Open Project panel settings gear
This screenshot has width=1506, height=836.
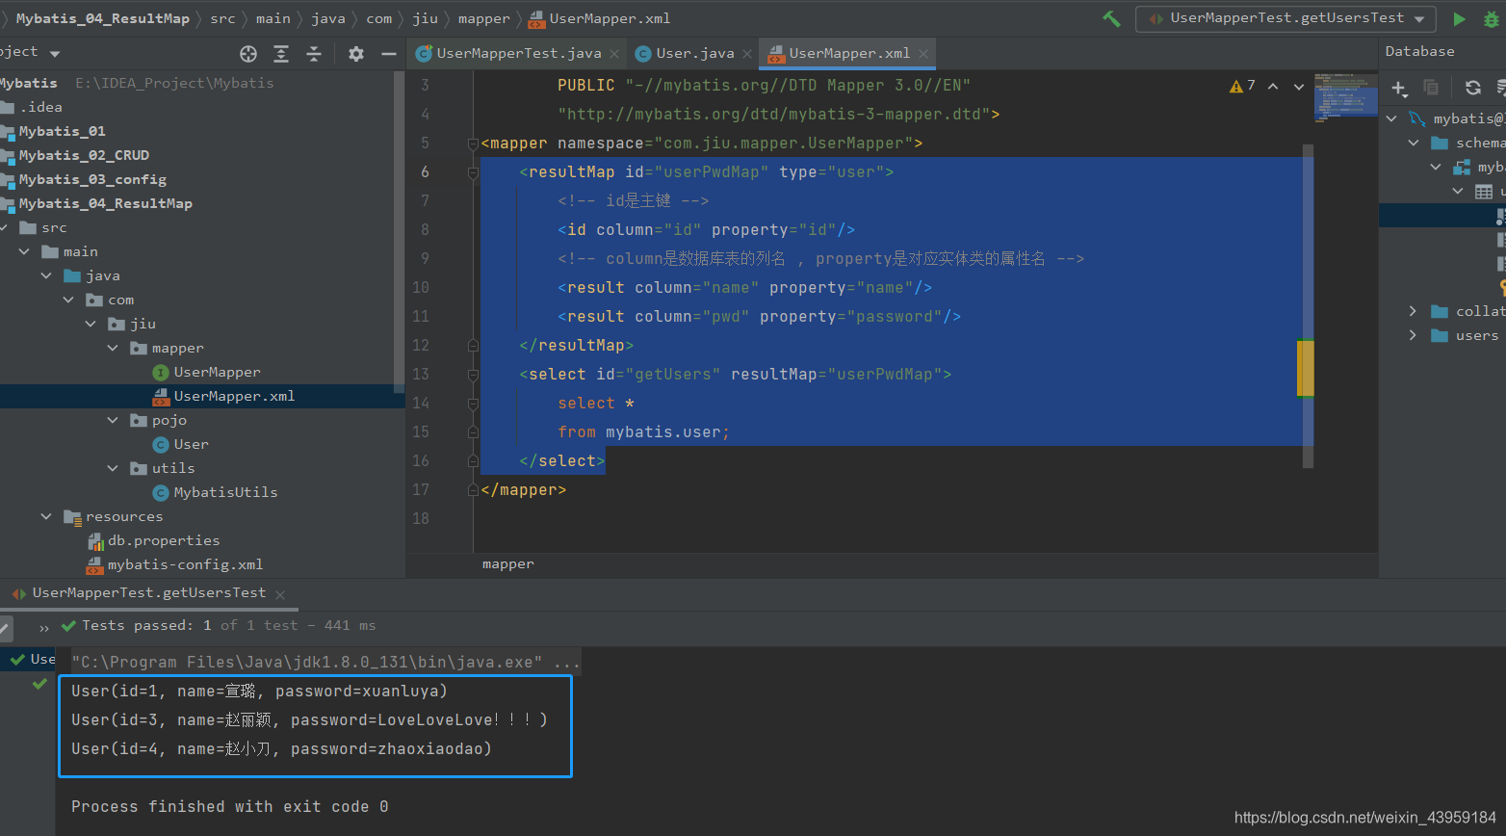pyautogui.click(x=356, y=54)
